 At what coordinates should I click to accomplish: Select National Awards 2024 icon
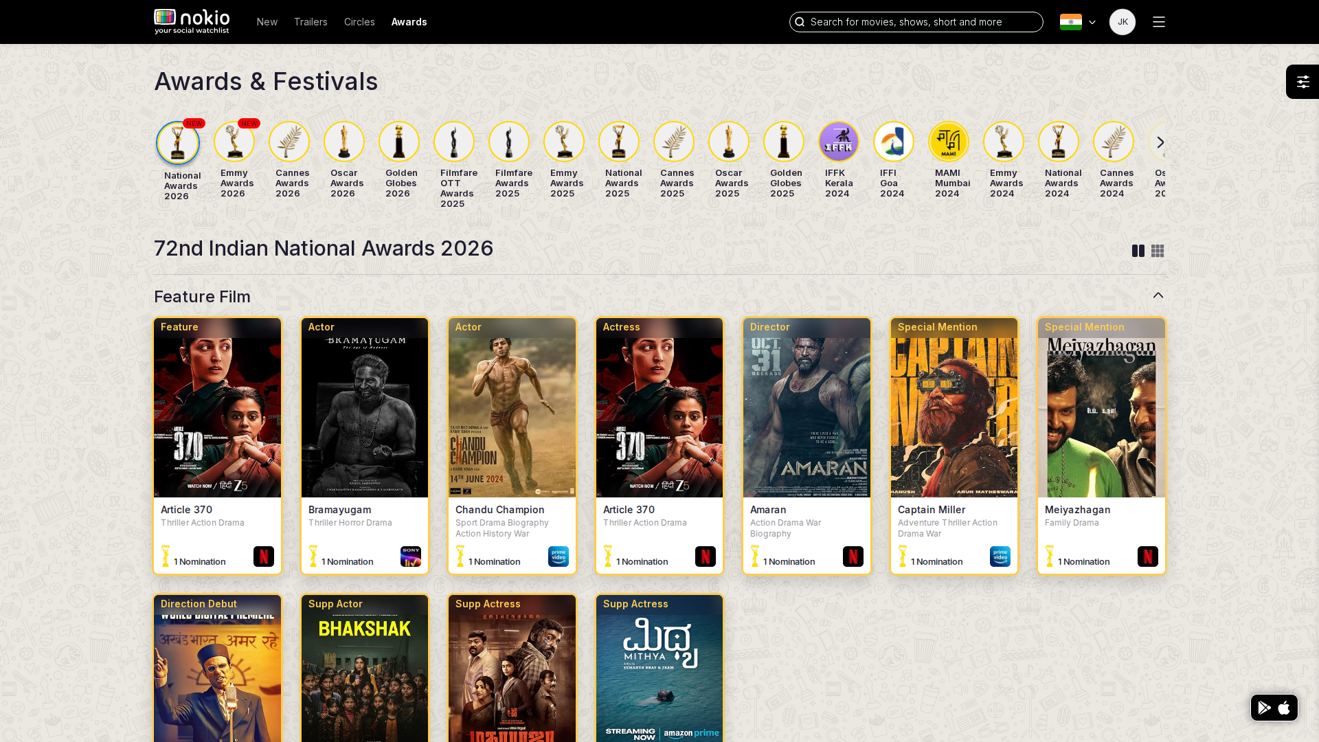(x=1059, y=142)
